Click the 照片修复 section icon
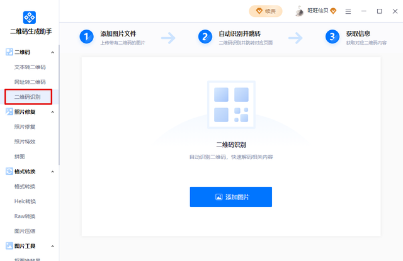This screenshot has width=403, height=261. click(9, 112)
